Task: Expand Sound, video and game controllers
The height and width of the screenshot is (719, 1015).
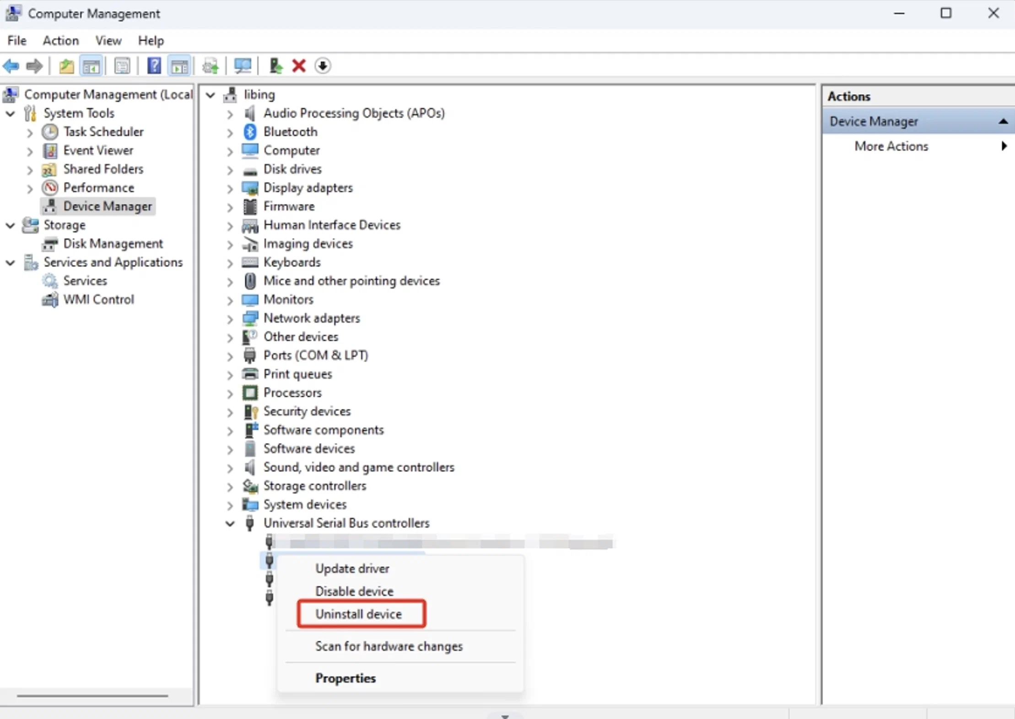Action: pyautogui.click(x=230, y=468)
